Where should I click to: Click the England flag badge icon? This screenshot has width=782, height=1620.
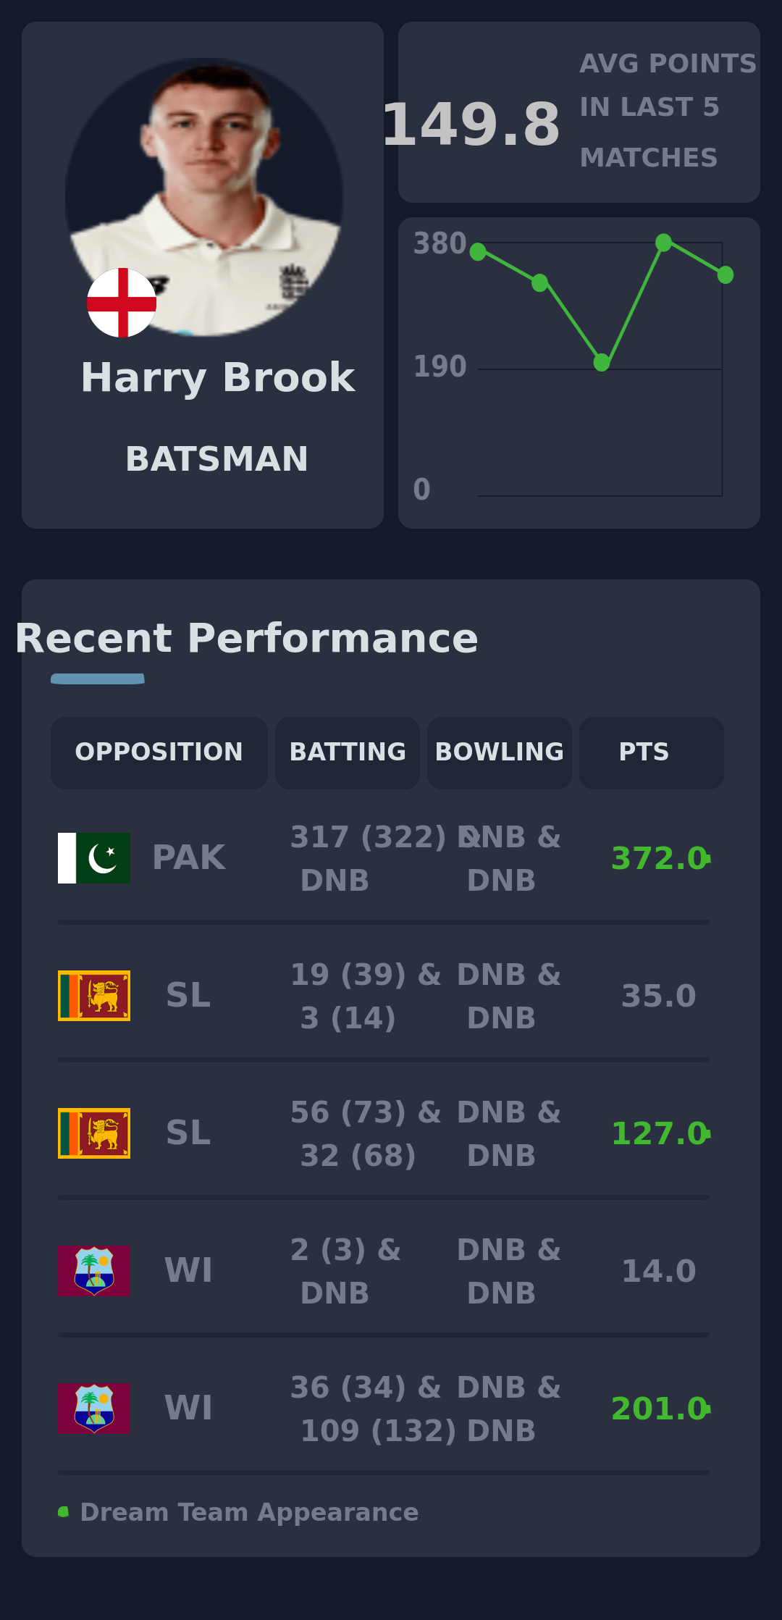(122, 303)
